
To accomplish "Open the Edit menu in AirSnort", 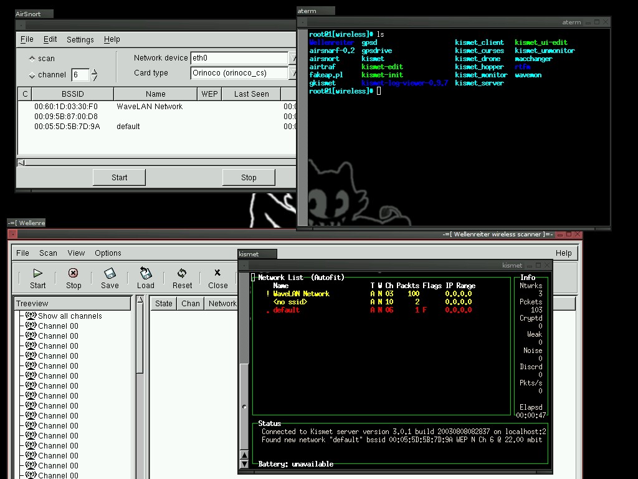I will 50,39.
